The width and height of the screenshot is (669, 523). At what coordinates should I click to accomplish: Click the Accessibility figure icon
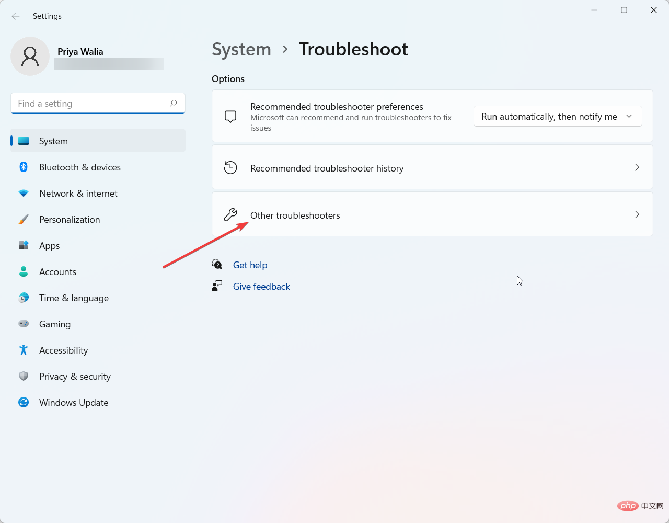(24, 350)
